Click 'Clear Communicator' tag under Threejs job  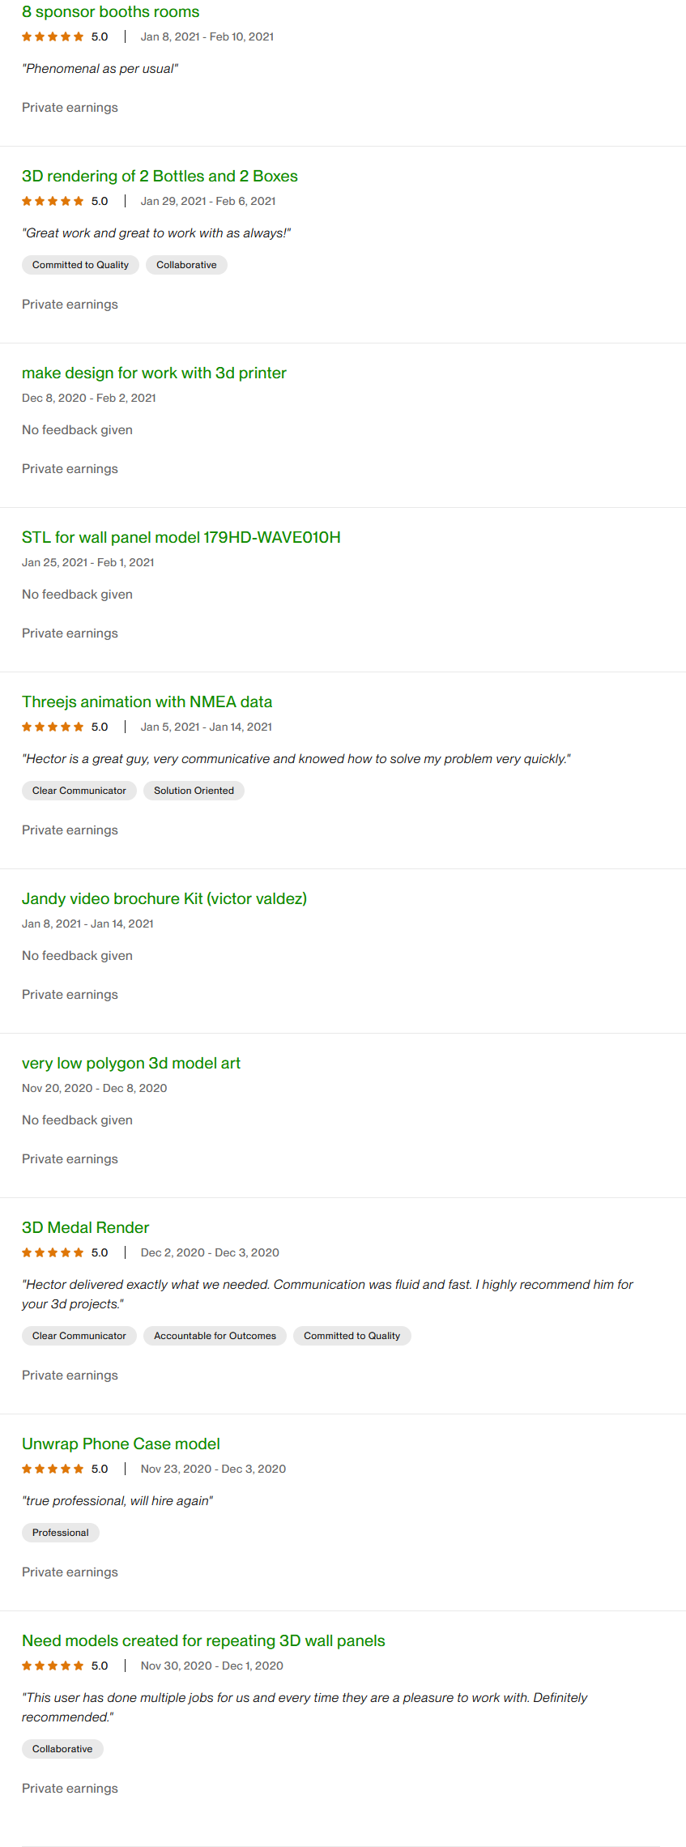click(x=79, y=791)
